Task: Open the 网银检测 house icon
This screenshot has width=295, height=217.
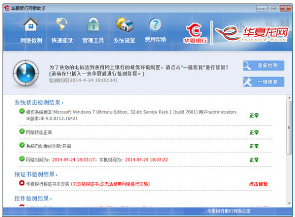Action: pyautogui.click(x=30, y=25)
